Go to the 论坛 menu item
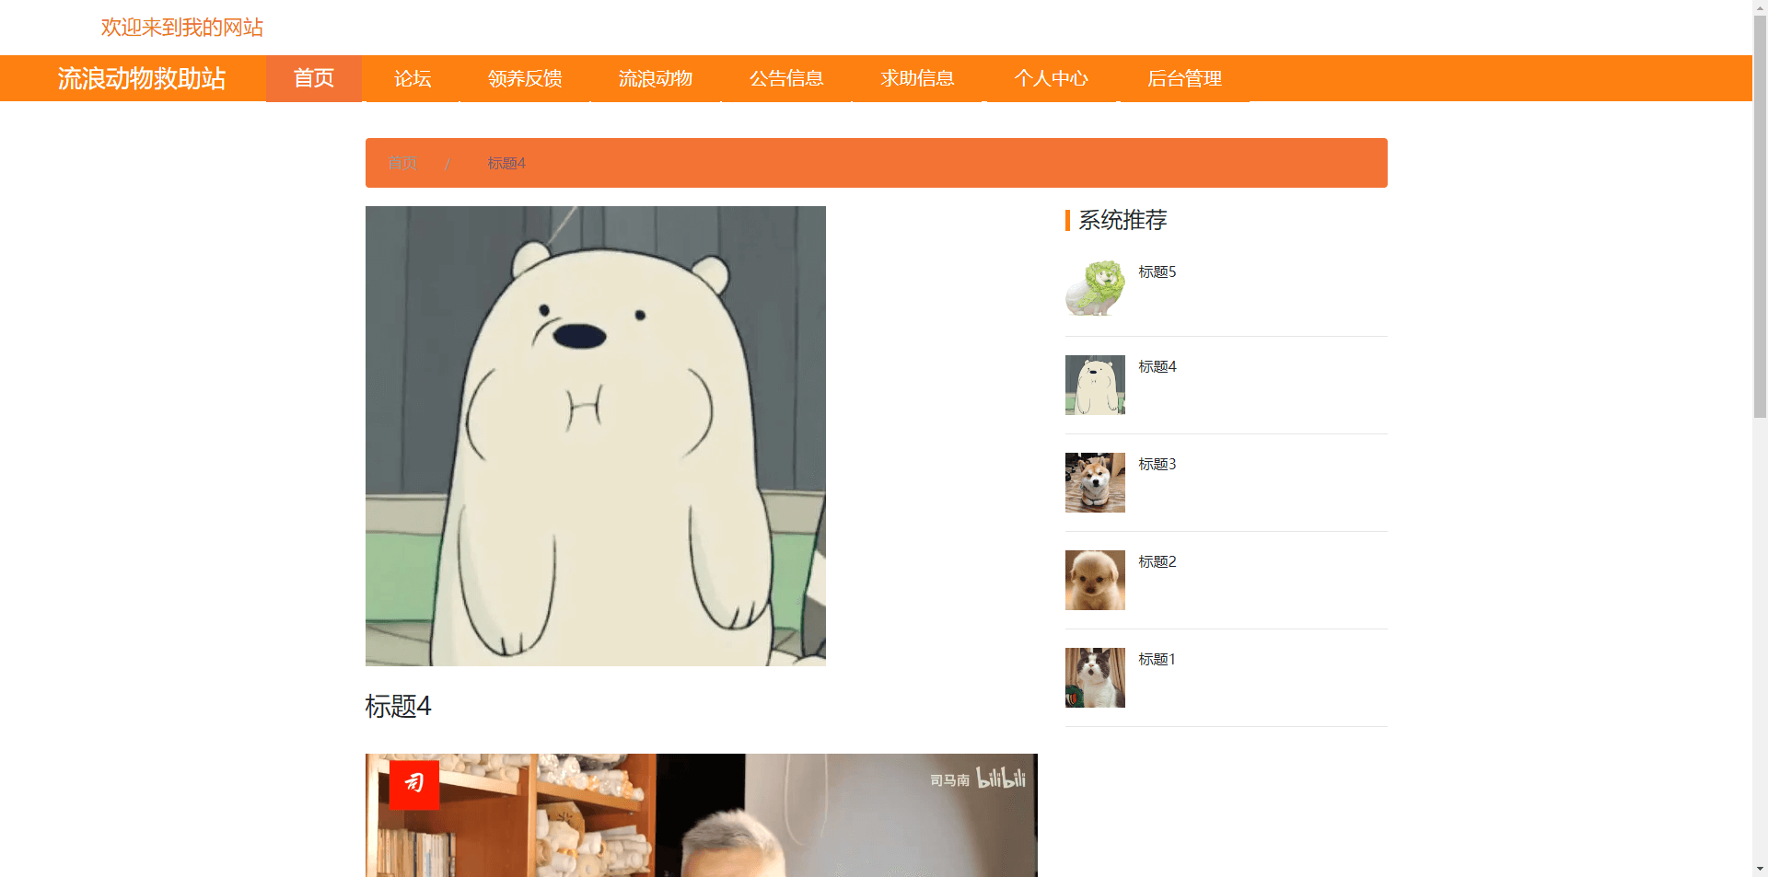Screen dimensions: 1768x877 (413, 78)
